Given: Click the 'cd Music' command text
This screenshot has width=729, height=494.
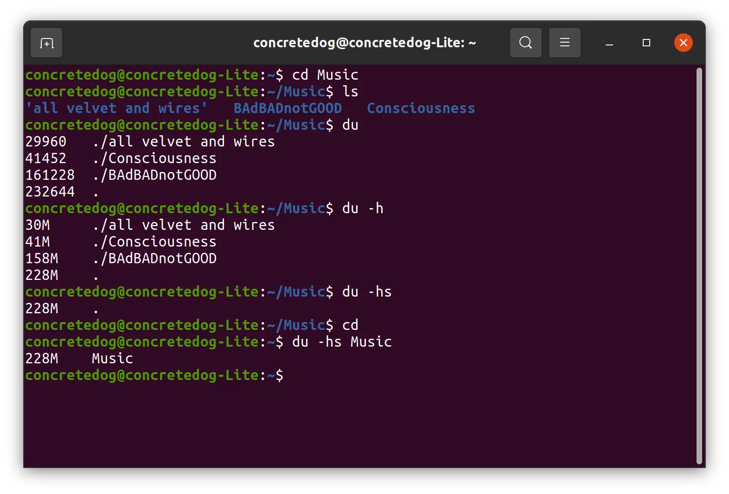Looking at the screenshot, I should click(x=325, y=75).
